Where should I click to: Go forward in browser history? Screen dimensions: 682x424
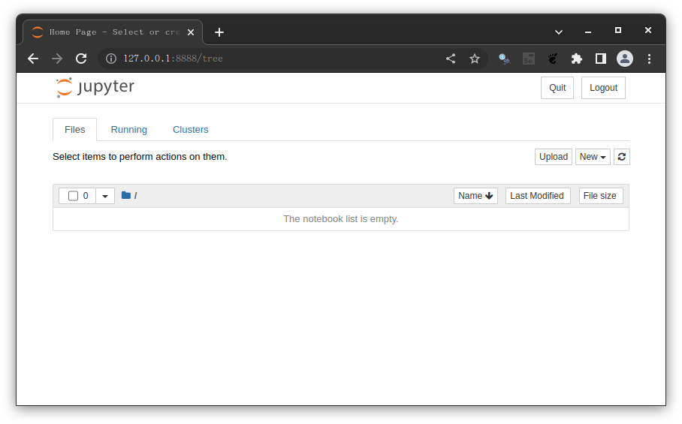pyautogui.click(x=57, y=59)
